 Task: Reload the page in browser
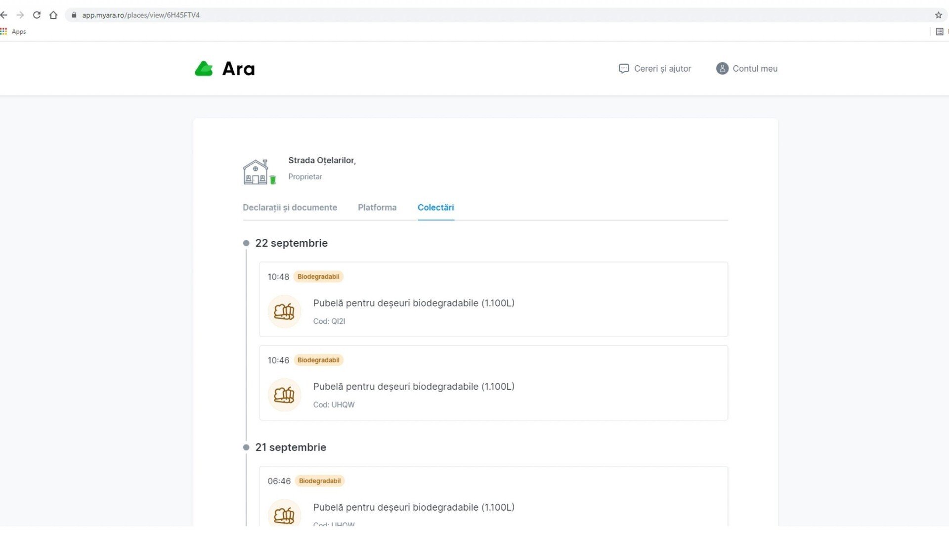37,15
